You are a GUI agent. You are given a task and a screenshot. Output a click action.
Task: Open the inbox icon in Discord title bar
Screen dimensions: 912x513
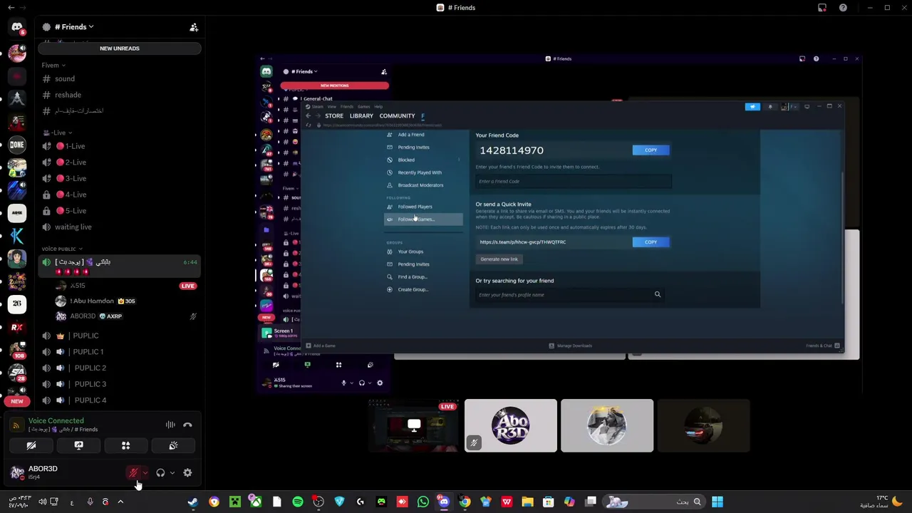822,8
